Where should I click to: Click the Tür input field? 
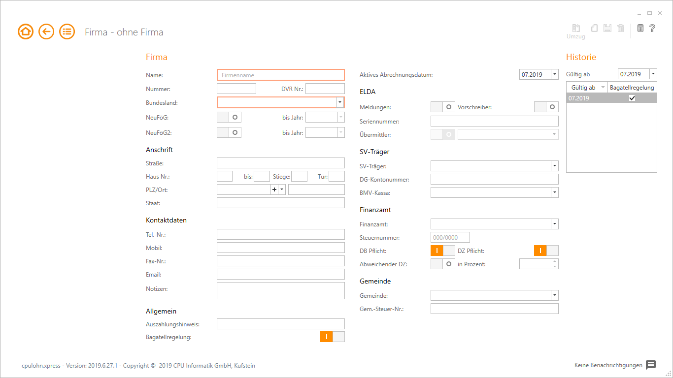click(337, 176)
